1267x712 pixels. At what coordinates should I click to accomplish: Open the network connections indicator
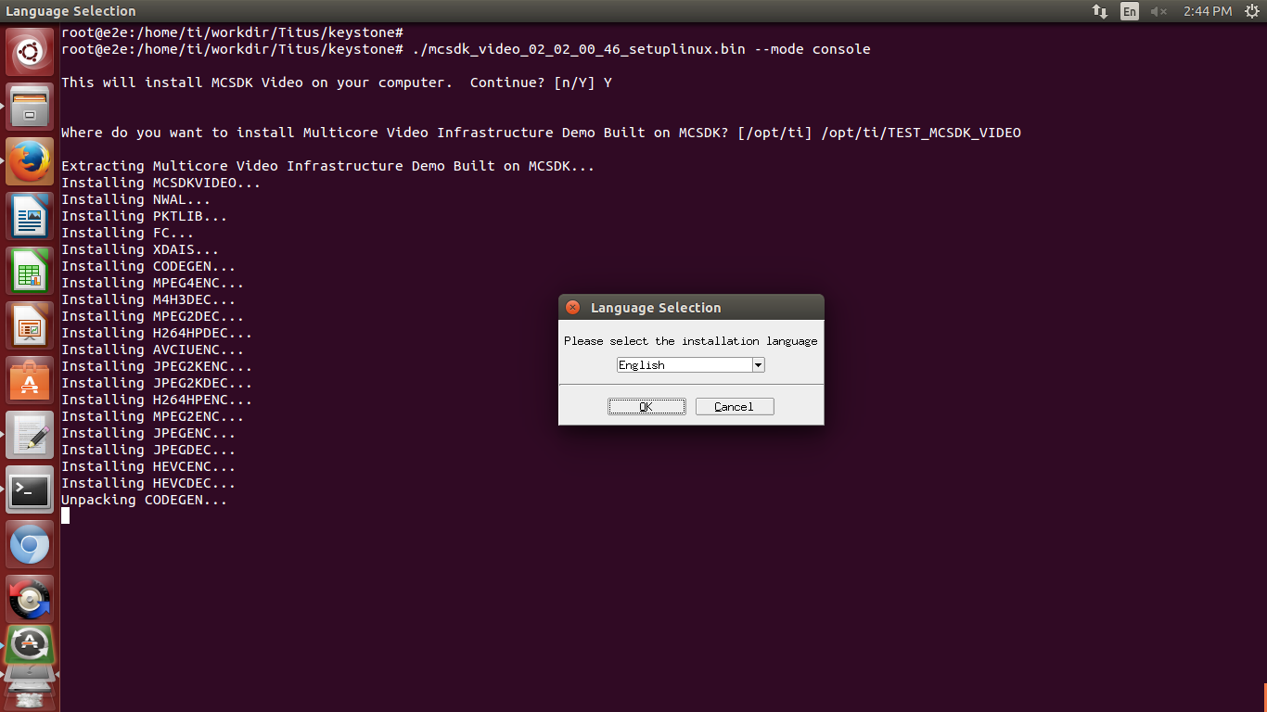[1100, 11]
